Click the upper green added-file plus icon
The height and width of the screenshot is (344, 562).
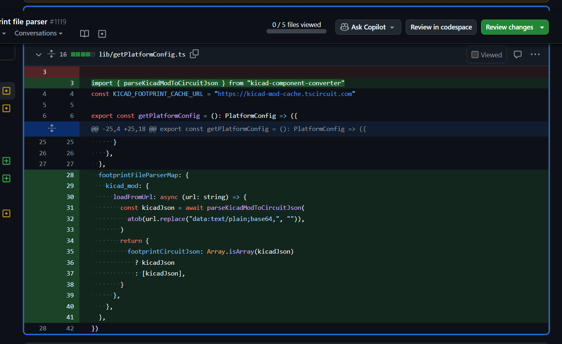[x=6, y=161]
